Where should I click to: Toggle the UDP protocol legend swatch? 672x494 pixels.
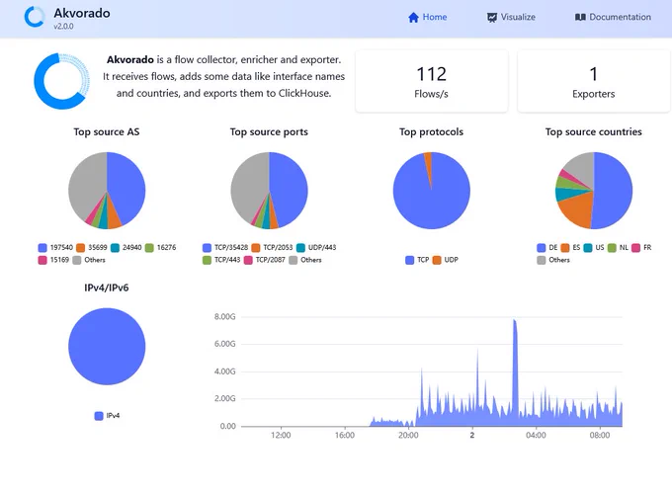point(437,260)
